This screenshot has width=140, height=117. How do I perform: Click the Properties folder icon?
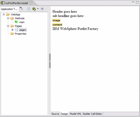point(12,34)
